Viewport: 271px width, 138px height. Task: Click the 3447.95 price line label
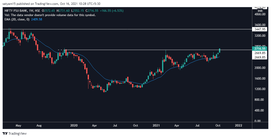tap(260, 29)
